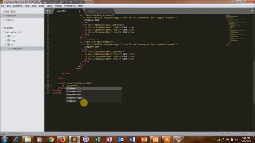This screenshot has height=143, width=255.
Task: Open Outlook from taskbar
Action: pyautogui.click(x=121, y=139)
